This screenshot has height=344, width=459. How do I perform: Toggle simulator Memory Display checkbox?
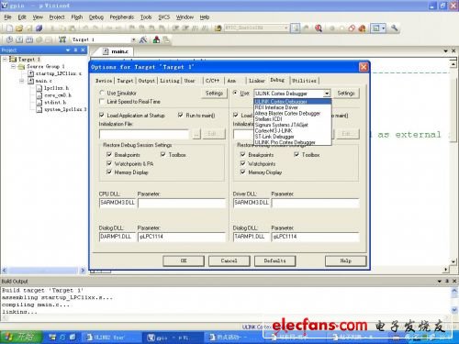(109, 172)
